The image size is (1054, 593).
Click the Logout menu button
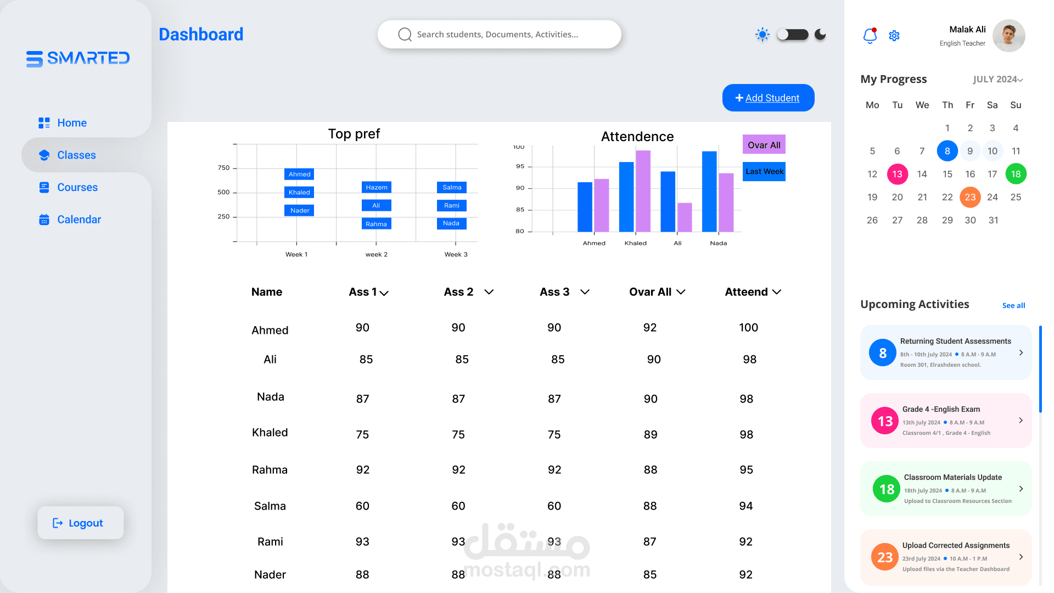click(x=81, y=523)
